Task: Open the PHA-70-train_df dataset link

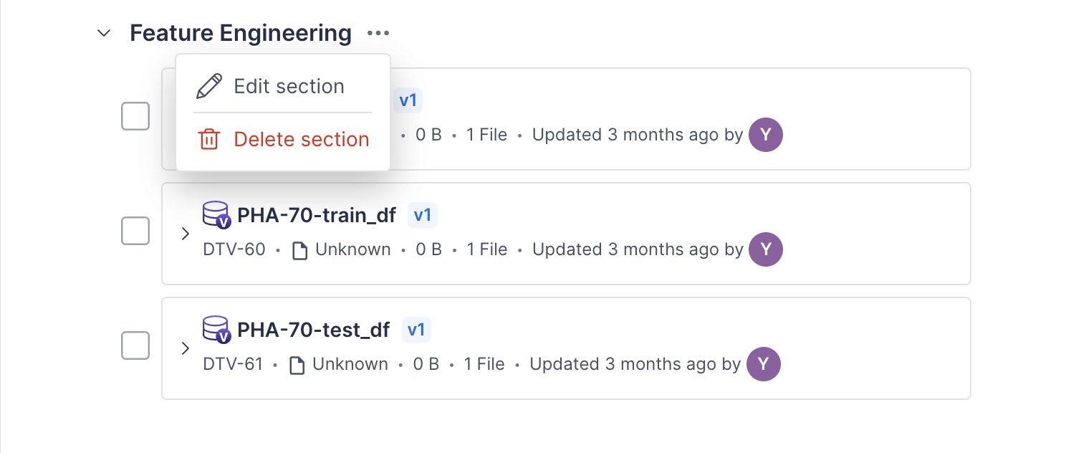Action: tap(317, 215)
